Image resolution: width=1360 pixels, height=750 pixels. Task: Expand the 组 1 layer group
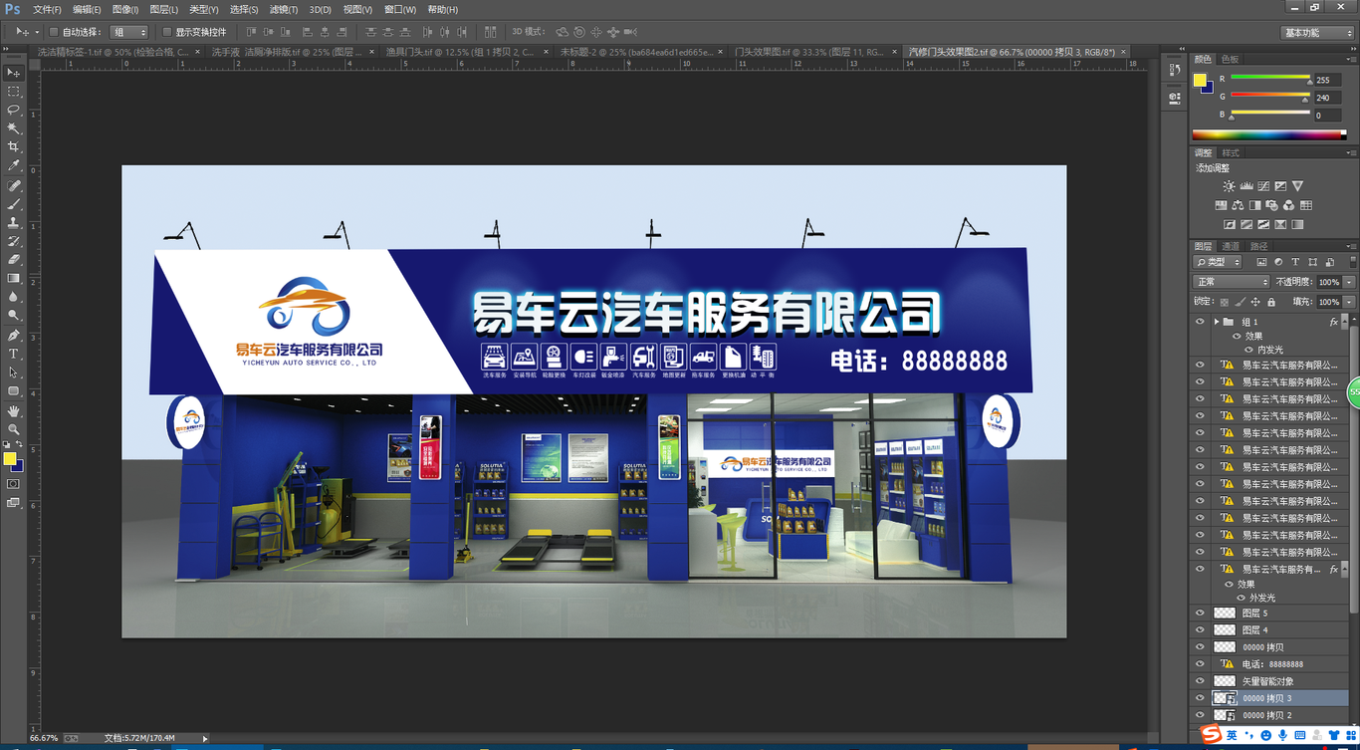click(1217, 322)
